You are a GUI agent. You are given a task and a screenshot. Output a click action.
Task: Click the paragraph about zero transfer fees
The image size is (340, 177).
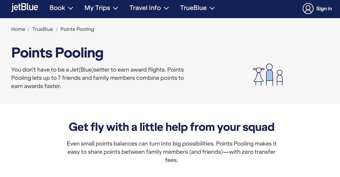pyautogui.click(x=171, y=152)
